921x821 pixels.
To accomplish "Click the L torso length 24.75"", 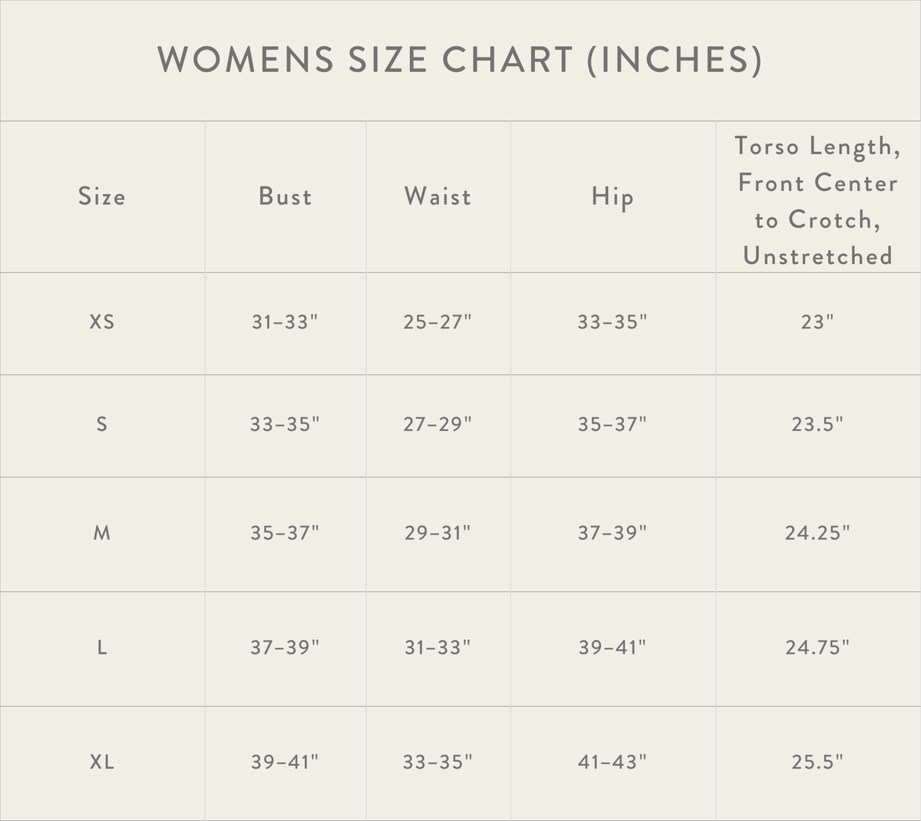I will coord(817,648).
